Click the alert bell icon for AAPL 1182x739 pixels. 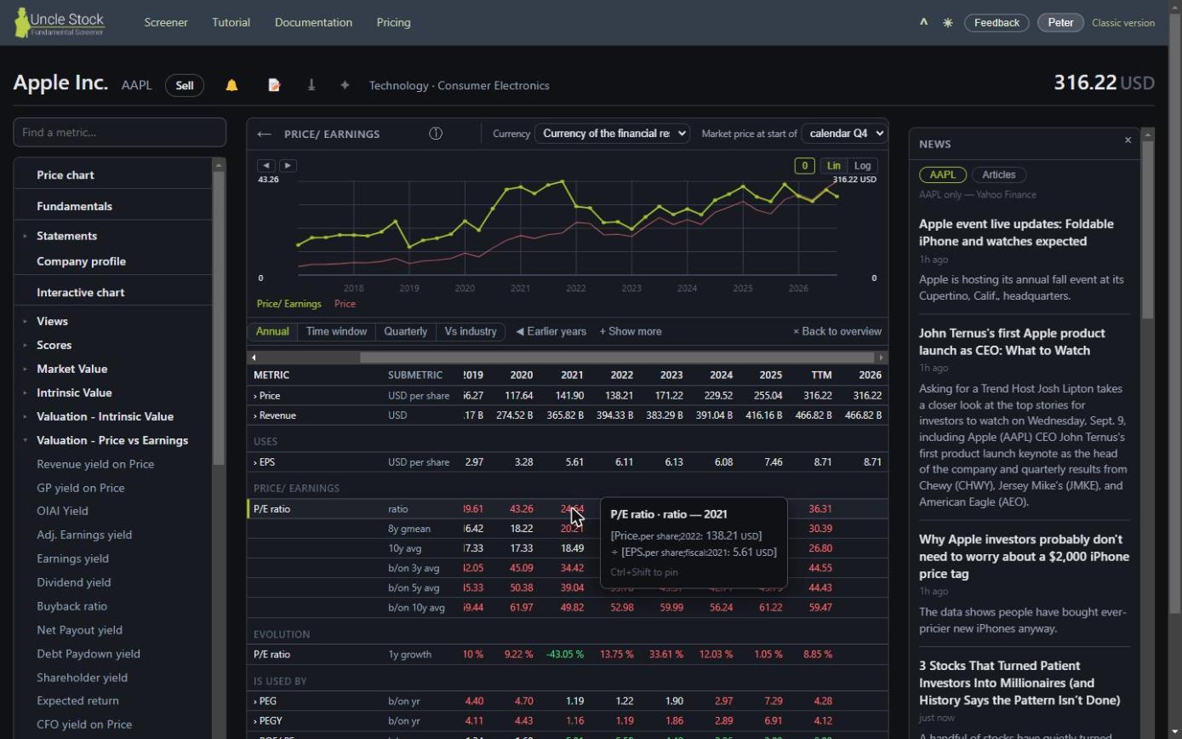pos(231,85)
